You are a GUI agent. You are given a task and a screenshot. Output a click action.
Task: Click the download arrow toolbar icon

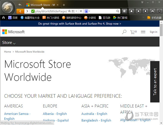click(x=145, y=11)
